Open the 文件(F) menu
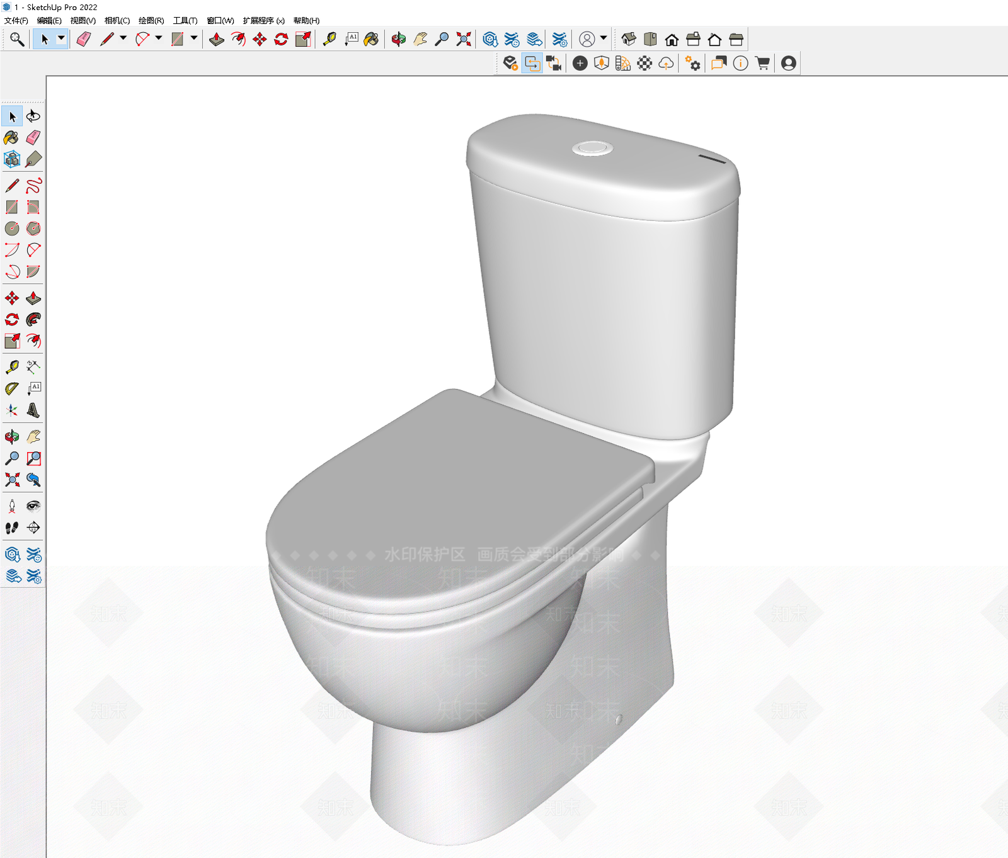Screen dimensions: 1008x858 pos(16,21)
